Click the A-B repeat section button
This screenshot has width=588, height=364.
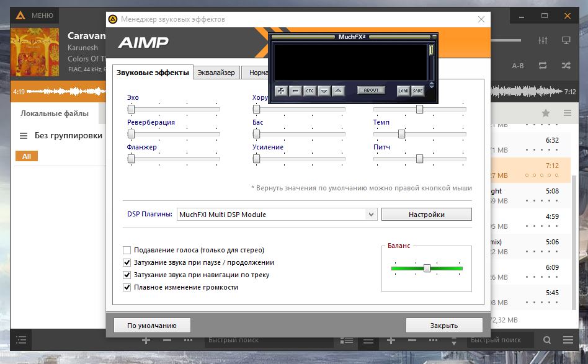pos(517,66)
